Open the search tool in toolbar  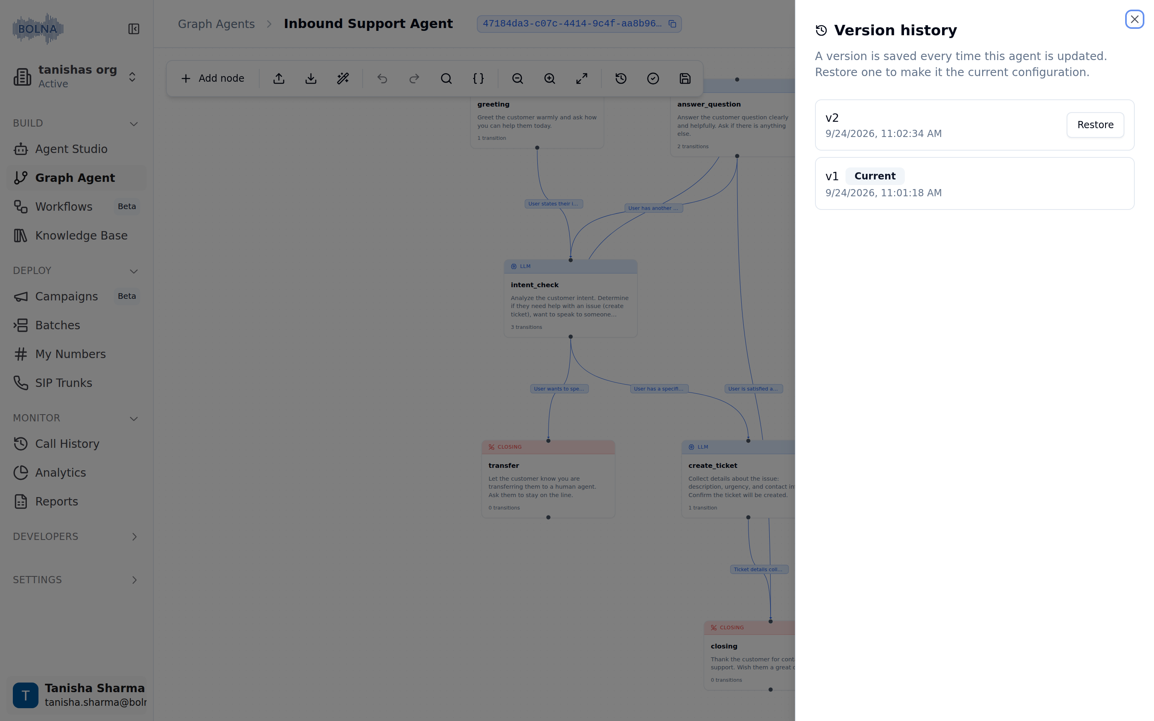(x=446, y=78)
